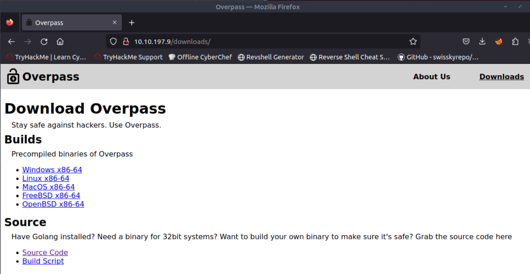This screenshot has height=274, width=530.
Task: Go to the Firefox home page icon
Action: 60,42
